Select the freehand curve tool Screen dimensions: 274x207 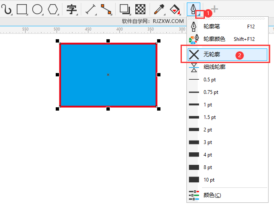[6, 9]
